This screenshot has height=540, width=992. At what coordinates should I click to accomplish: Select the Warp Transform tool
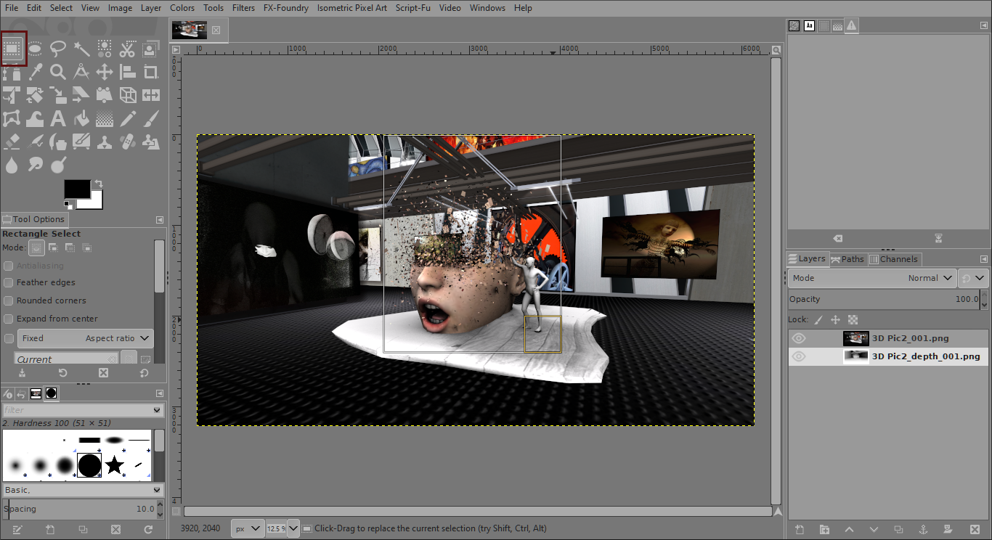coord(35,118)
